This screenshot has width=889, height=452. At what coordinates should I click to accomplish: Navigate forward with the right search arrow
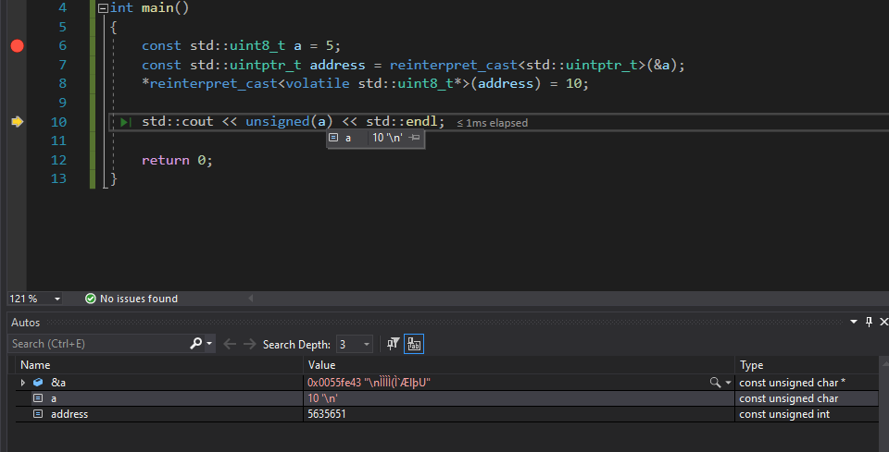pos(249,344)
